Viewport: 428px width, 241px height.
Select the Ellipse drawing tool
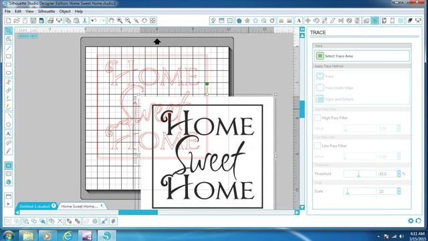(9, 73)
